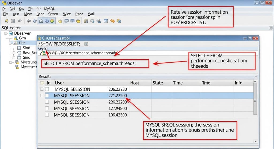Click the right arrow forward toolbar icon
274x149 pixels.
pos(20,21)
